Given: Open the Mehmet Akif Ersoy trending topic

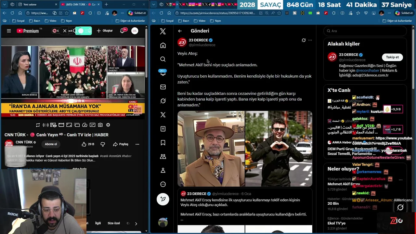Looking at the screenshot, I should [x=344, y=184].
